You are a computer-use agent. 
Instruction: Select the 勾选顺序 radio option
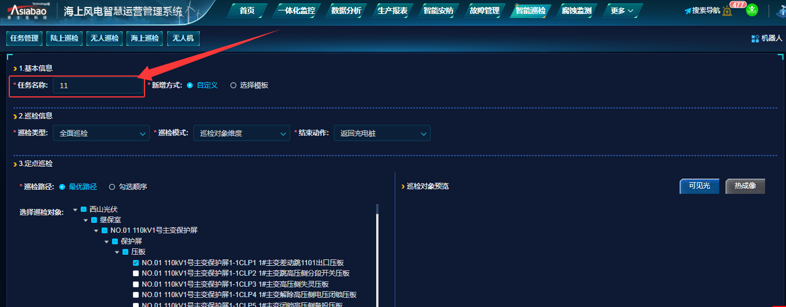112,187
